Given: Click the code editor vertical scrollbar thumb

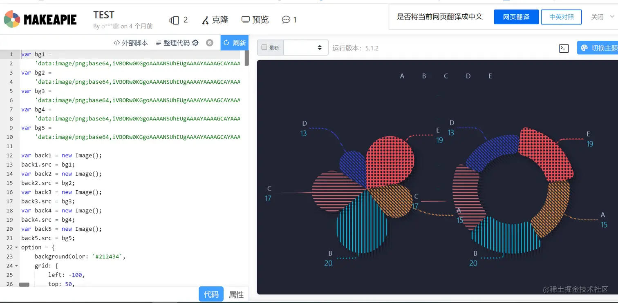Looking at the screenshot, I should (x=247, y=58).
